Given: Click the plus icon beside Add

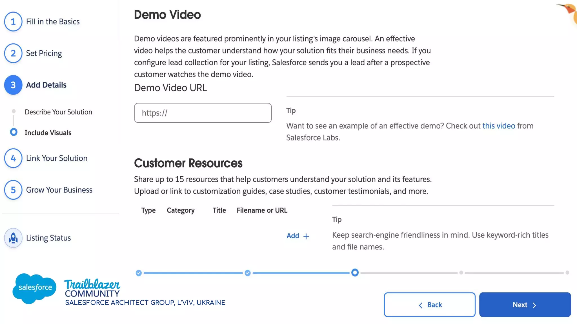Looking at the screenshot, I should (306, 236).
